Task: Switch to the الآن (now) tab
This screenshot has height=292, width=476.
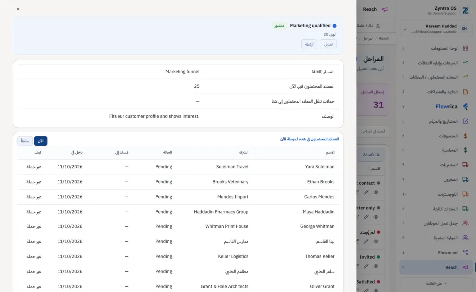Action: tap(40, 141)
